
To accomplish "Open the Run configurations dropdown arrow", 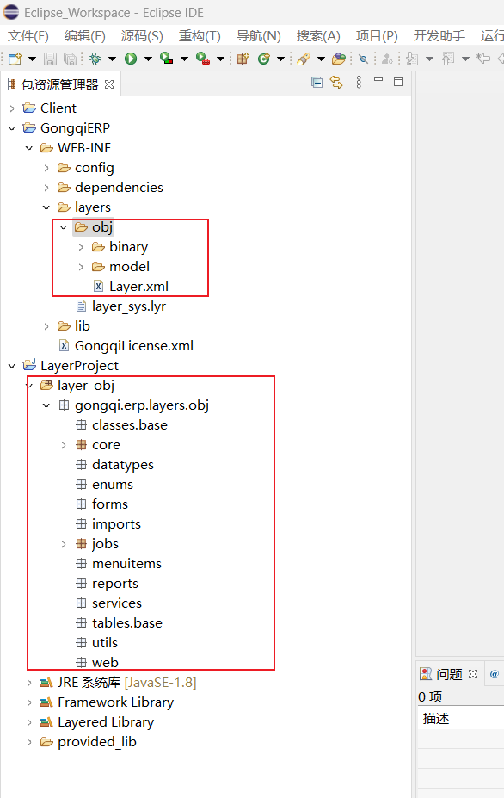I will click(148, 59).
